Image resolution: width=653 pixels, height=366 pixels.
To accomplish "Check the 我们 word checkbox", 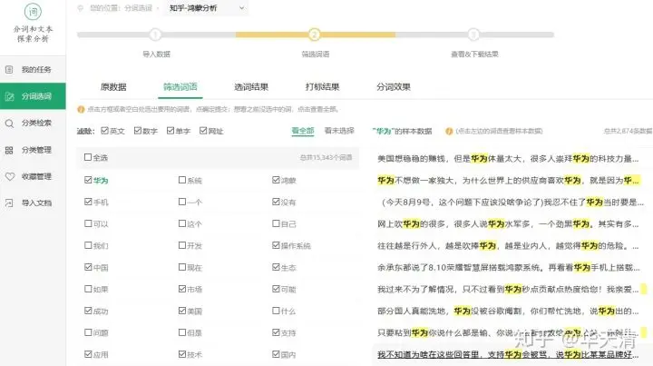I will [88, 245].
